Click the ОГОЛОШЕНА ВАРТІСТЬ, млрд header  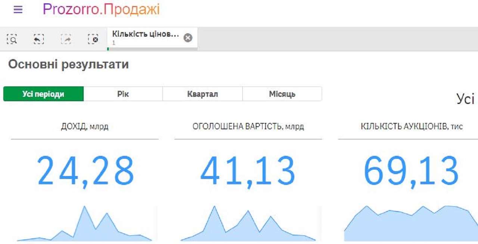point(248,127)
